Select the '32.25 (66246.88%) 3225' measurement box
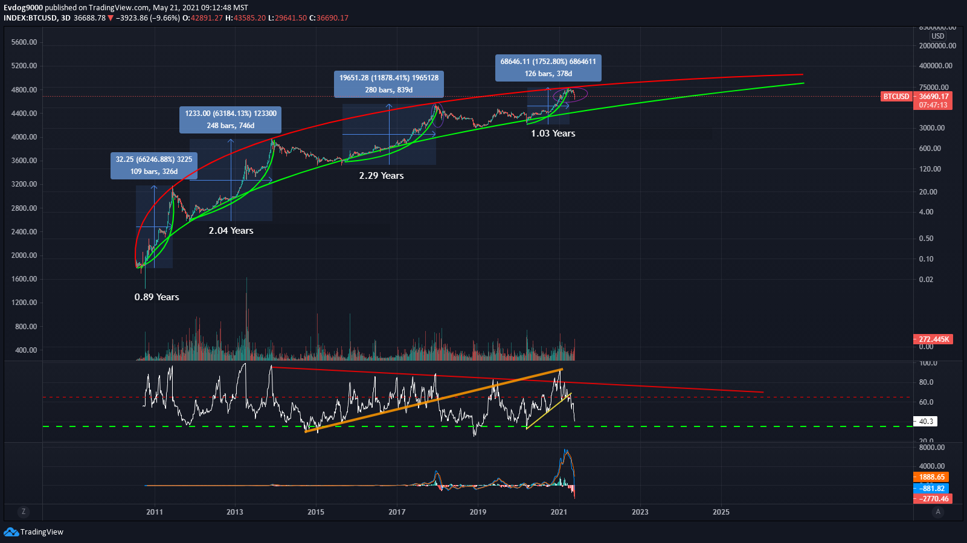 pyautogui.click(x=154, y=165)
